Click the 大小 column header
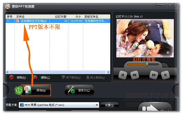The height and width of the screenshot is (114, 182). pyautogui.click(x=76, y=17)
